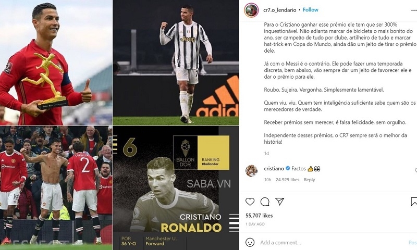Open the cr7.o_lendario profile avatar

[x=251, y=10]
